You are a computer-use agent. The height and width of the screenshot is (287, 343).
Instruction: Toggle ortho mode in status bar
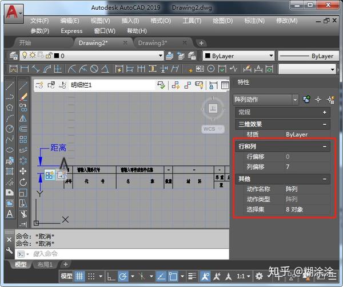click(111, 276)
